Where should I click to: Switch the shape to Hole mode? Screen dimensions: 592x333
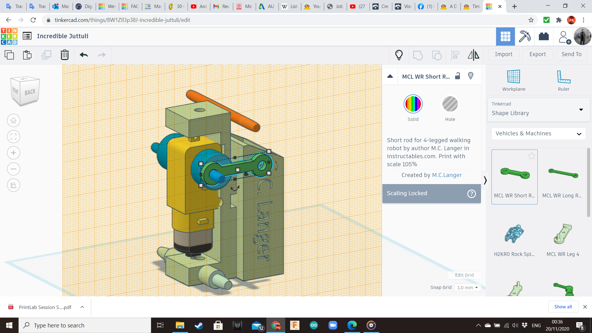point(450,104)
